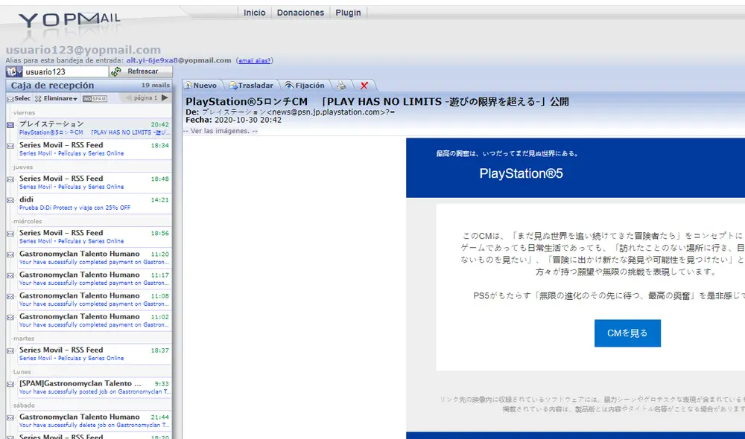
Task: Open the Inicio menu
Action: [255, 12]
